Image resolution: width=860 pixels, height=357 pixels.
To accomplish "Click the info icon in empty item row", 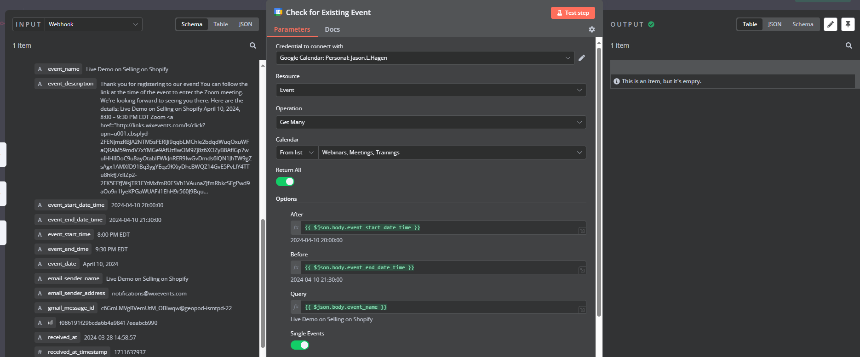I will pos(617,81).
